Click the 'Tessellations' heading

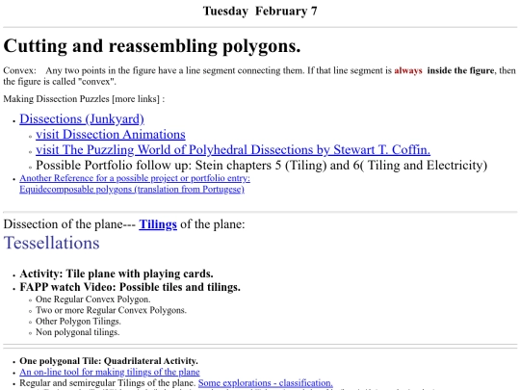[51, 243]
